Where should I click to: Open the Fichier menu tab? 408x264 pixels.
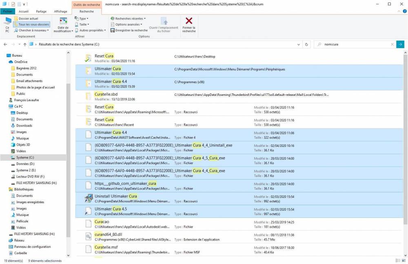[x=7, y=11]
